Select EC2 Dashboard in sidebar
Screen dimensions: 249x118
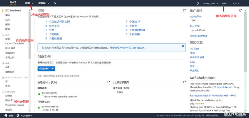[x=13, y=10]
